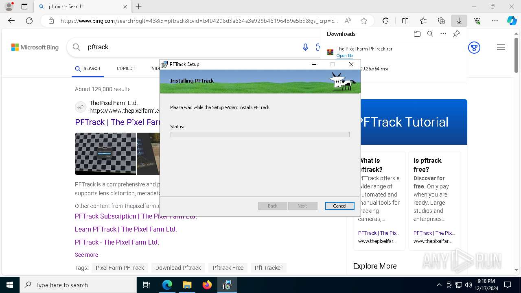Open File Explorer from taskbar
Image resolution: width=521 pixels, height=293 pixels.
click(187, 285)
